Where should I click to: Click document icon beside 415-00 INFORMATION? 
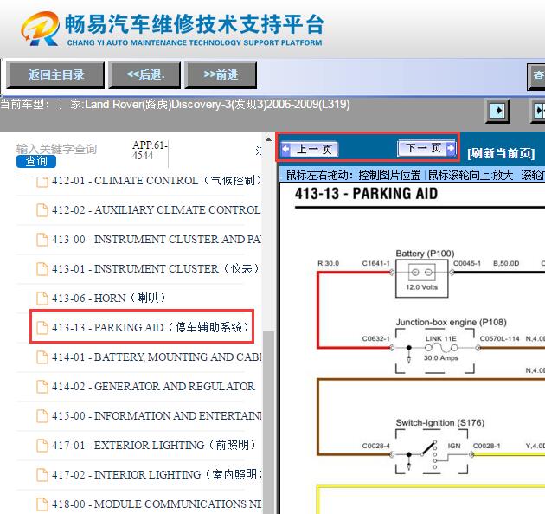click(42, 416)
